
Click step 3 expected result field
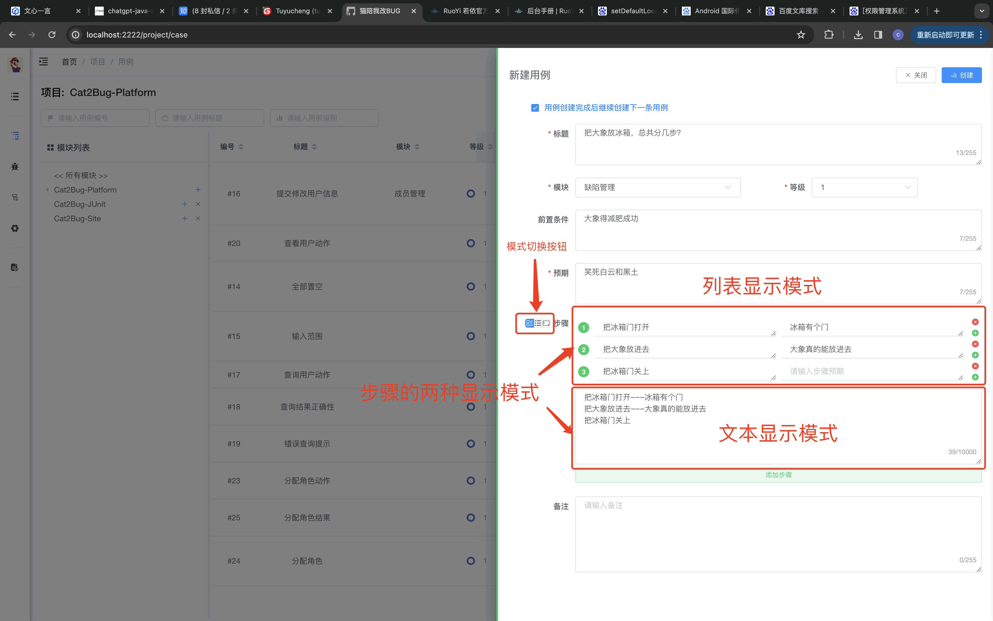[x=872, y=371]
